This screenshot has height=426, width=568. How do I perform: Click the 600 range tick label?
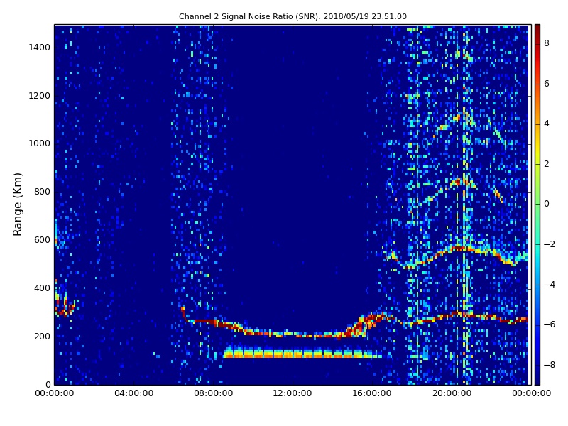pos(42,240)
